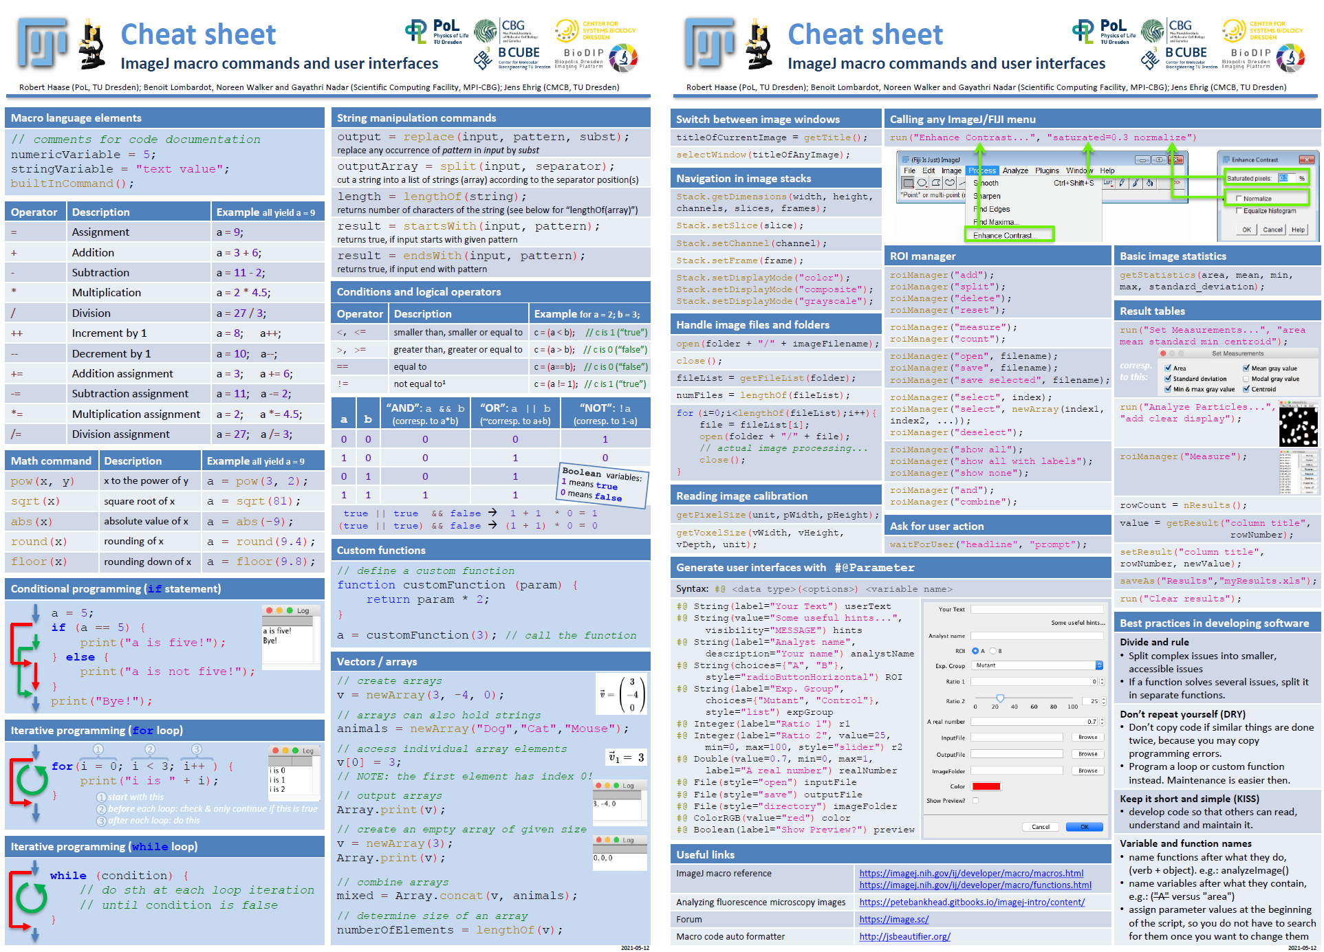1324x952 pixels.
Task: Select the Rectangle selection tool in ImageJ toolbar
Action: click(908, 183)
